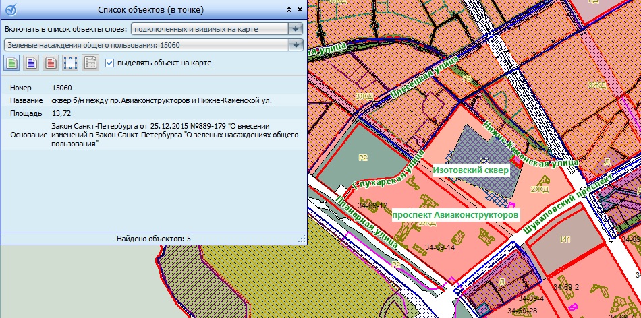Click the green document icon in the toolbar
641x318 pixels.
click(x=12, y=63)
